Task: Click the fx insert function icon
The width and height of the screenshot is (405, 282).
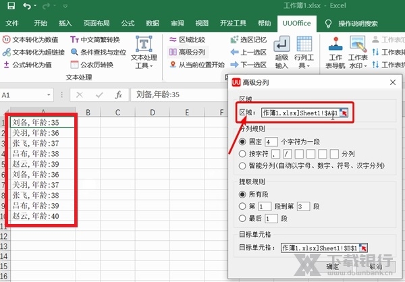Action: point(118,95)
